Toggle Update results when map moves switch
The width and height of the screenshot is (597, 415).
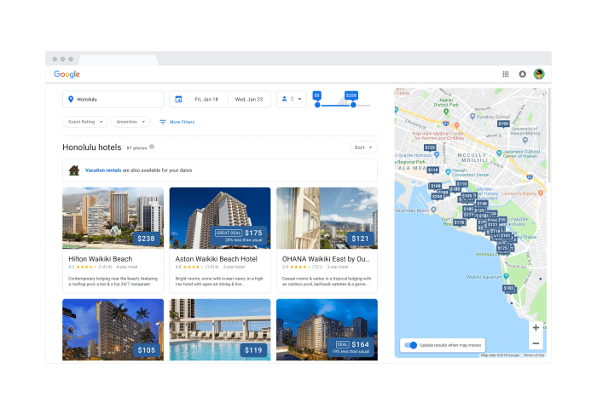(x=411, y=345)
